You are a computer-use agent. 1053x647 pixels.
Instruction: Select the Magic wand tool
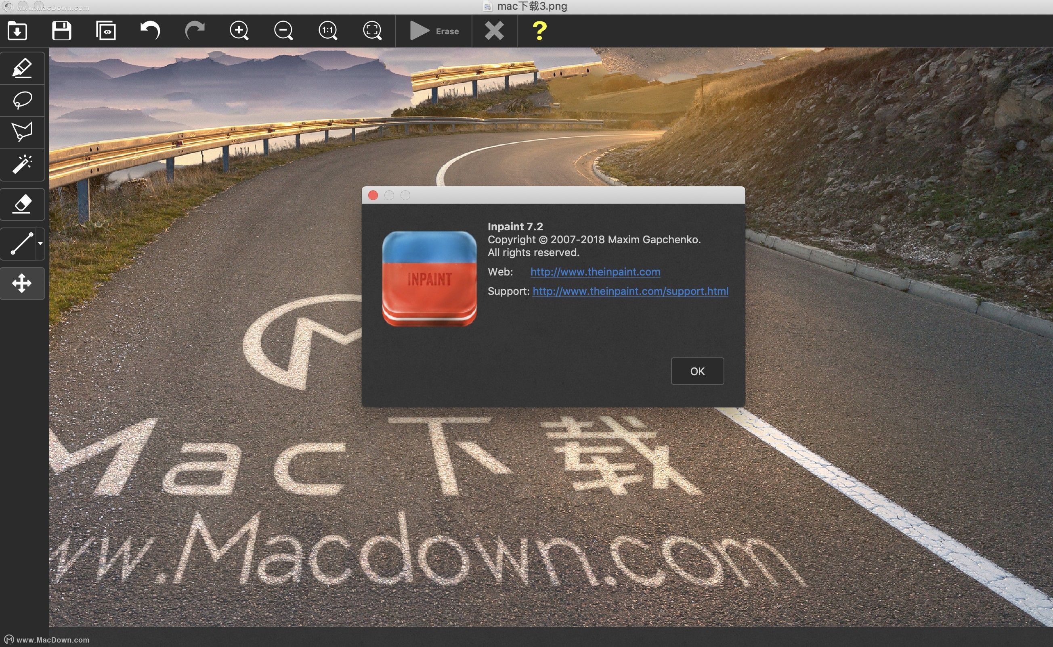[22, 164]
